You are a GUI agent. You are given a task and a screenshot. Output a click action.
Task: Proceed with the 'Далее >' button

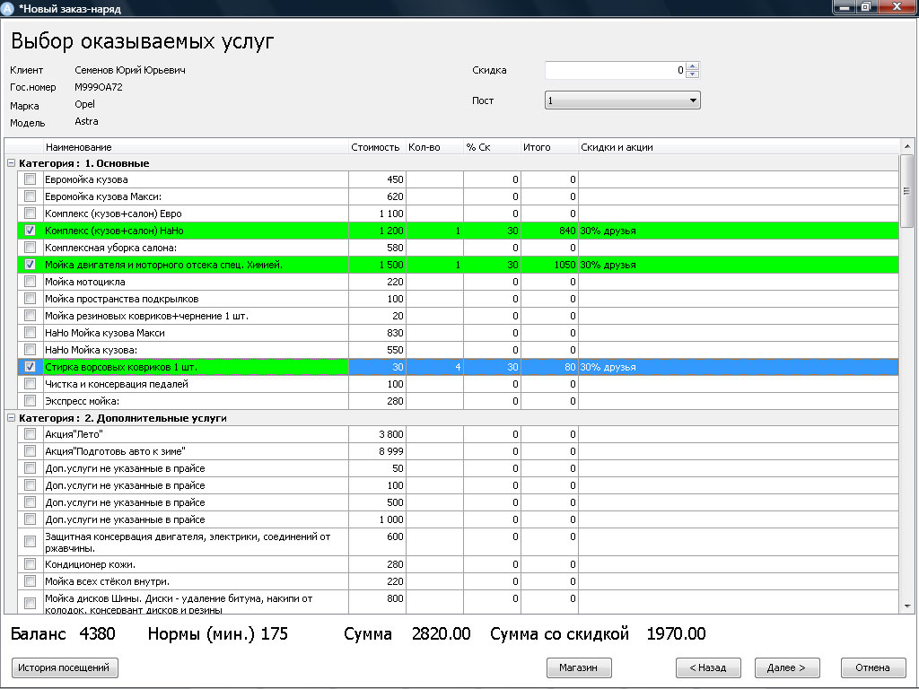click(786, 667)
